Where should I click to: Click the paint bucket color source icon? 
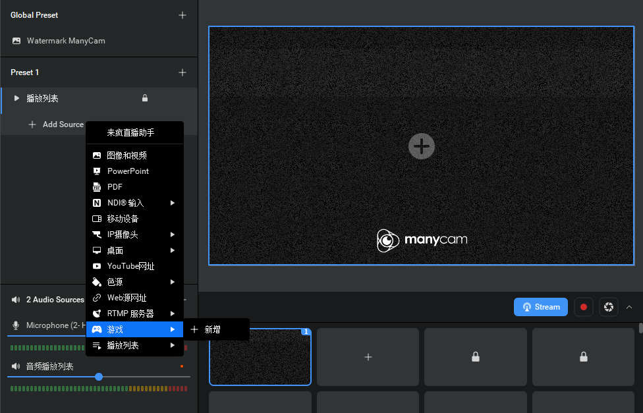tap(97, 282)
